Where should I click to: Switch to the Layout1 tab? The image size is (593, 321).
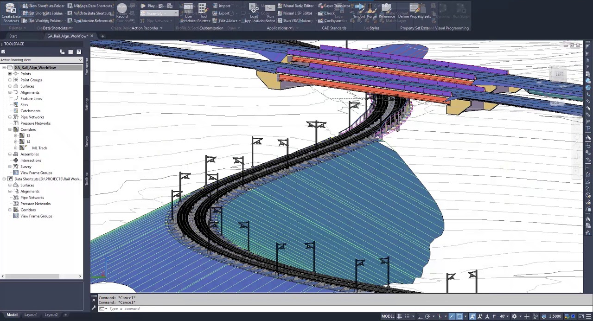(31, 315)
